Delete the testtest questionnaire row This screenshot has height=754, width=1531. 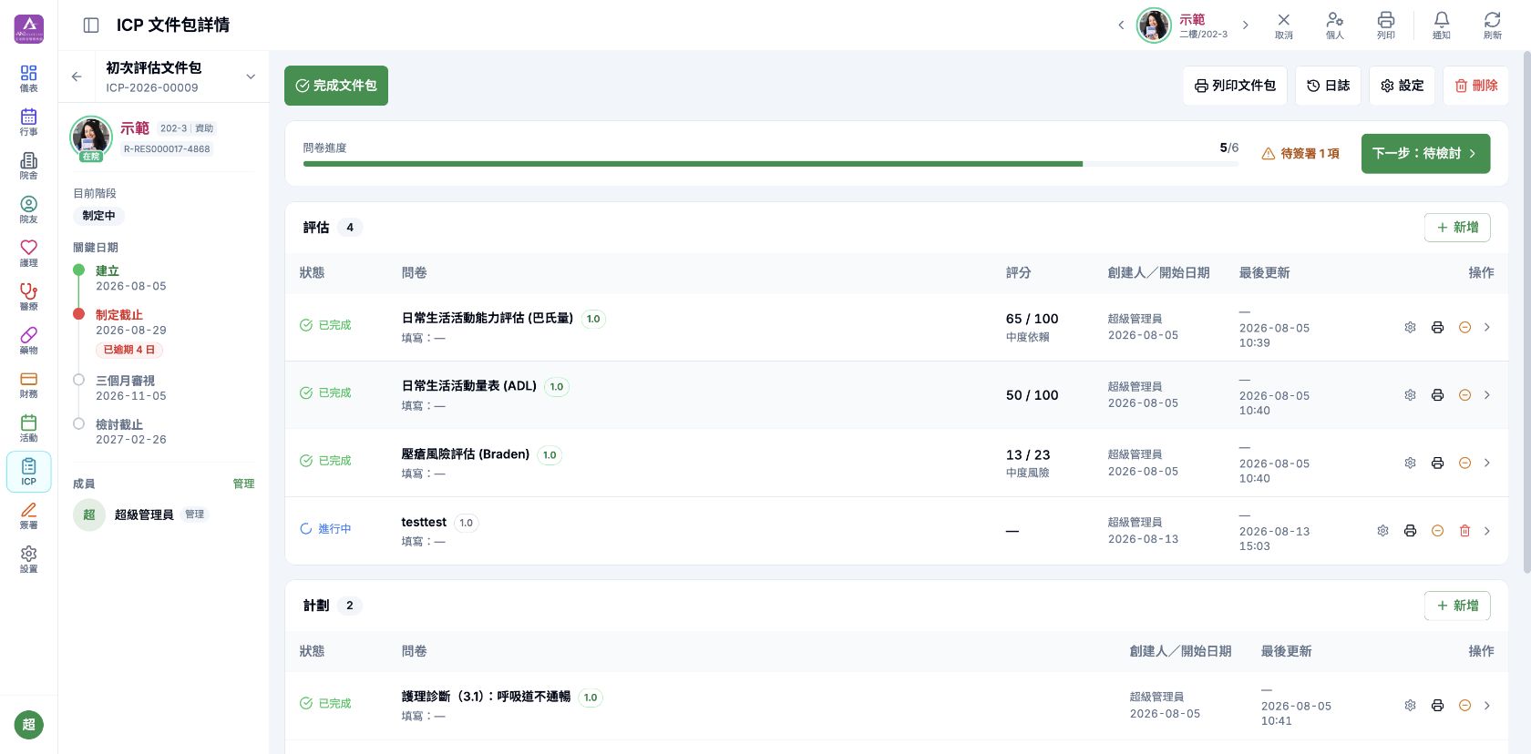1464,531
